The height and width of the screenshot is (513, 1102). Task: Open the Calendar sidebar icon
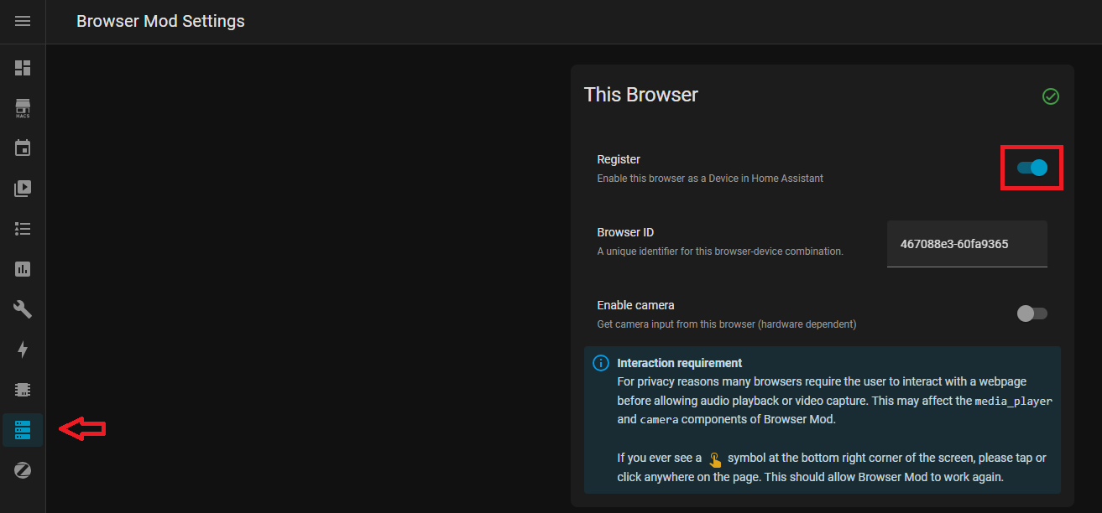(x=23, y=148)
